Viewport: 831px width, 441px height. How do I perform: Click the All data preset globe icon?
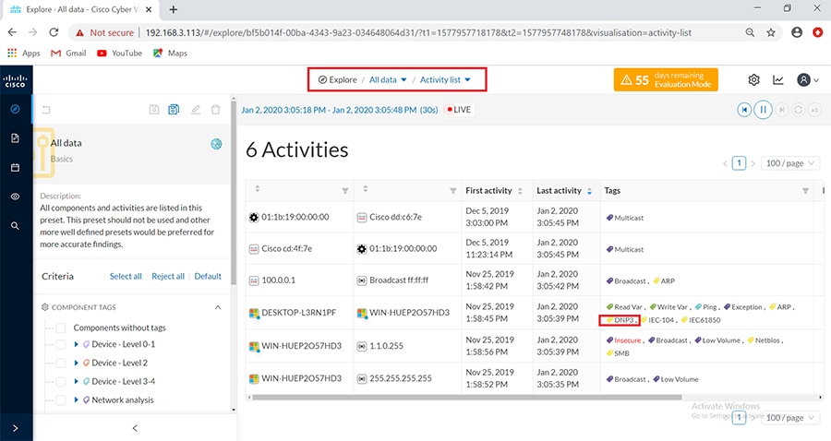click(x=216, y=144)
